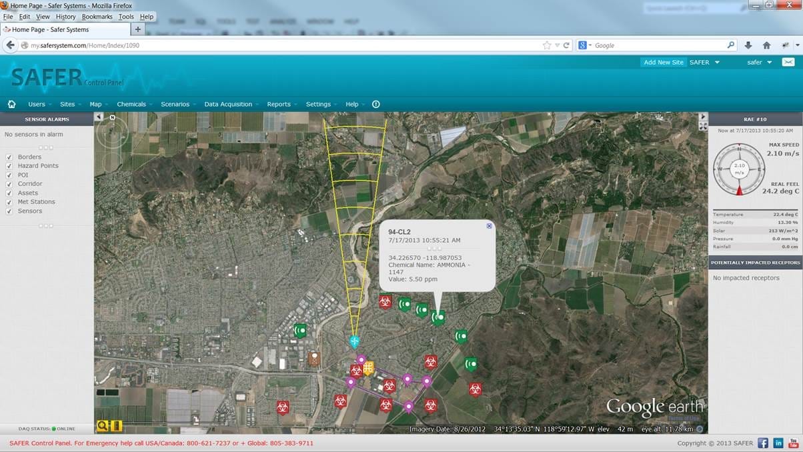Click the Add New Site button
Viewport: 803px width, 452px height.
coord(663,62)
